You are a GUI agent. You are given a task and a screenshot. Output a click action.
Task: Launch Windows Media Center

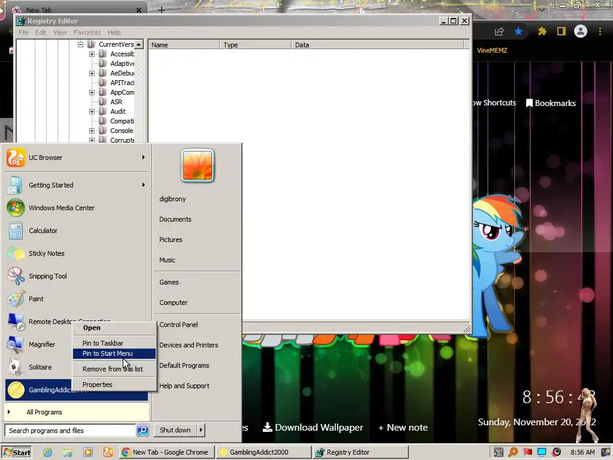pyautogui.click(x=77, y=208)
